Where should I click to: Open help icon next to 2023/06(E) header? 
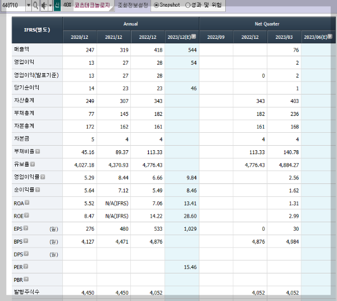tap(330, 37)
